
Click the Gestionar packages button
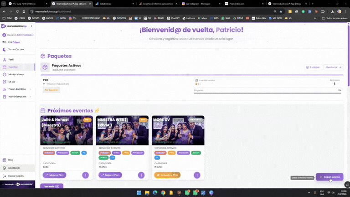click(x=334, y=67)
